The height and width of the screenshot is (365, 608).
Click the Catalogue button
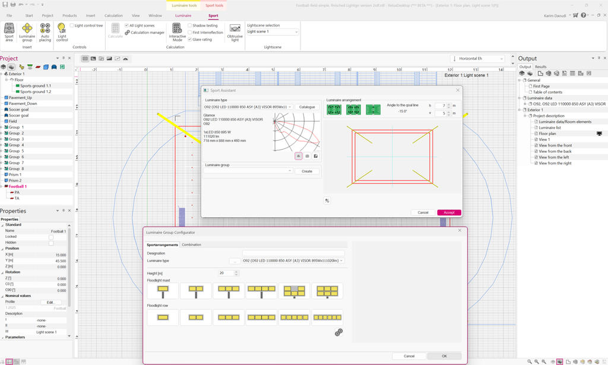point(307,107)
